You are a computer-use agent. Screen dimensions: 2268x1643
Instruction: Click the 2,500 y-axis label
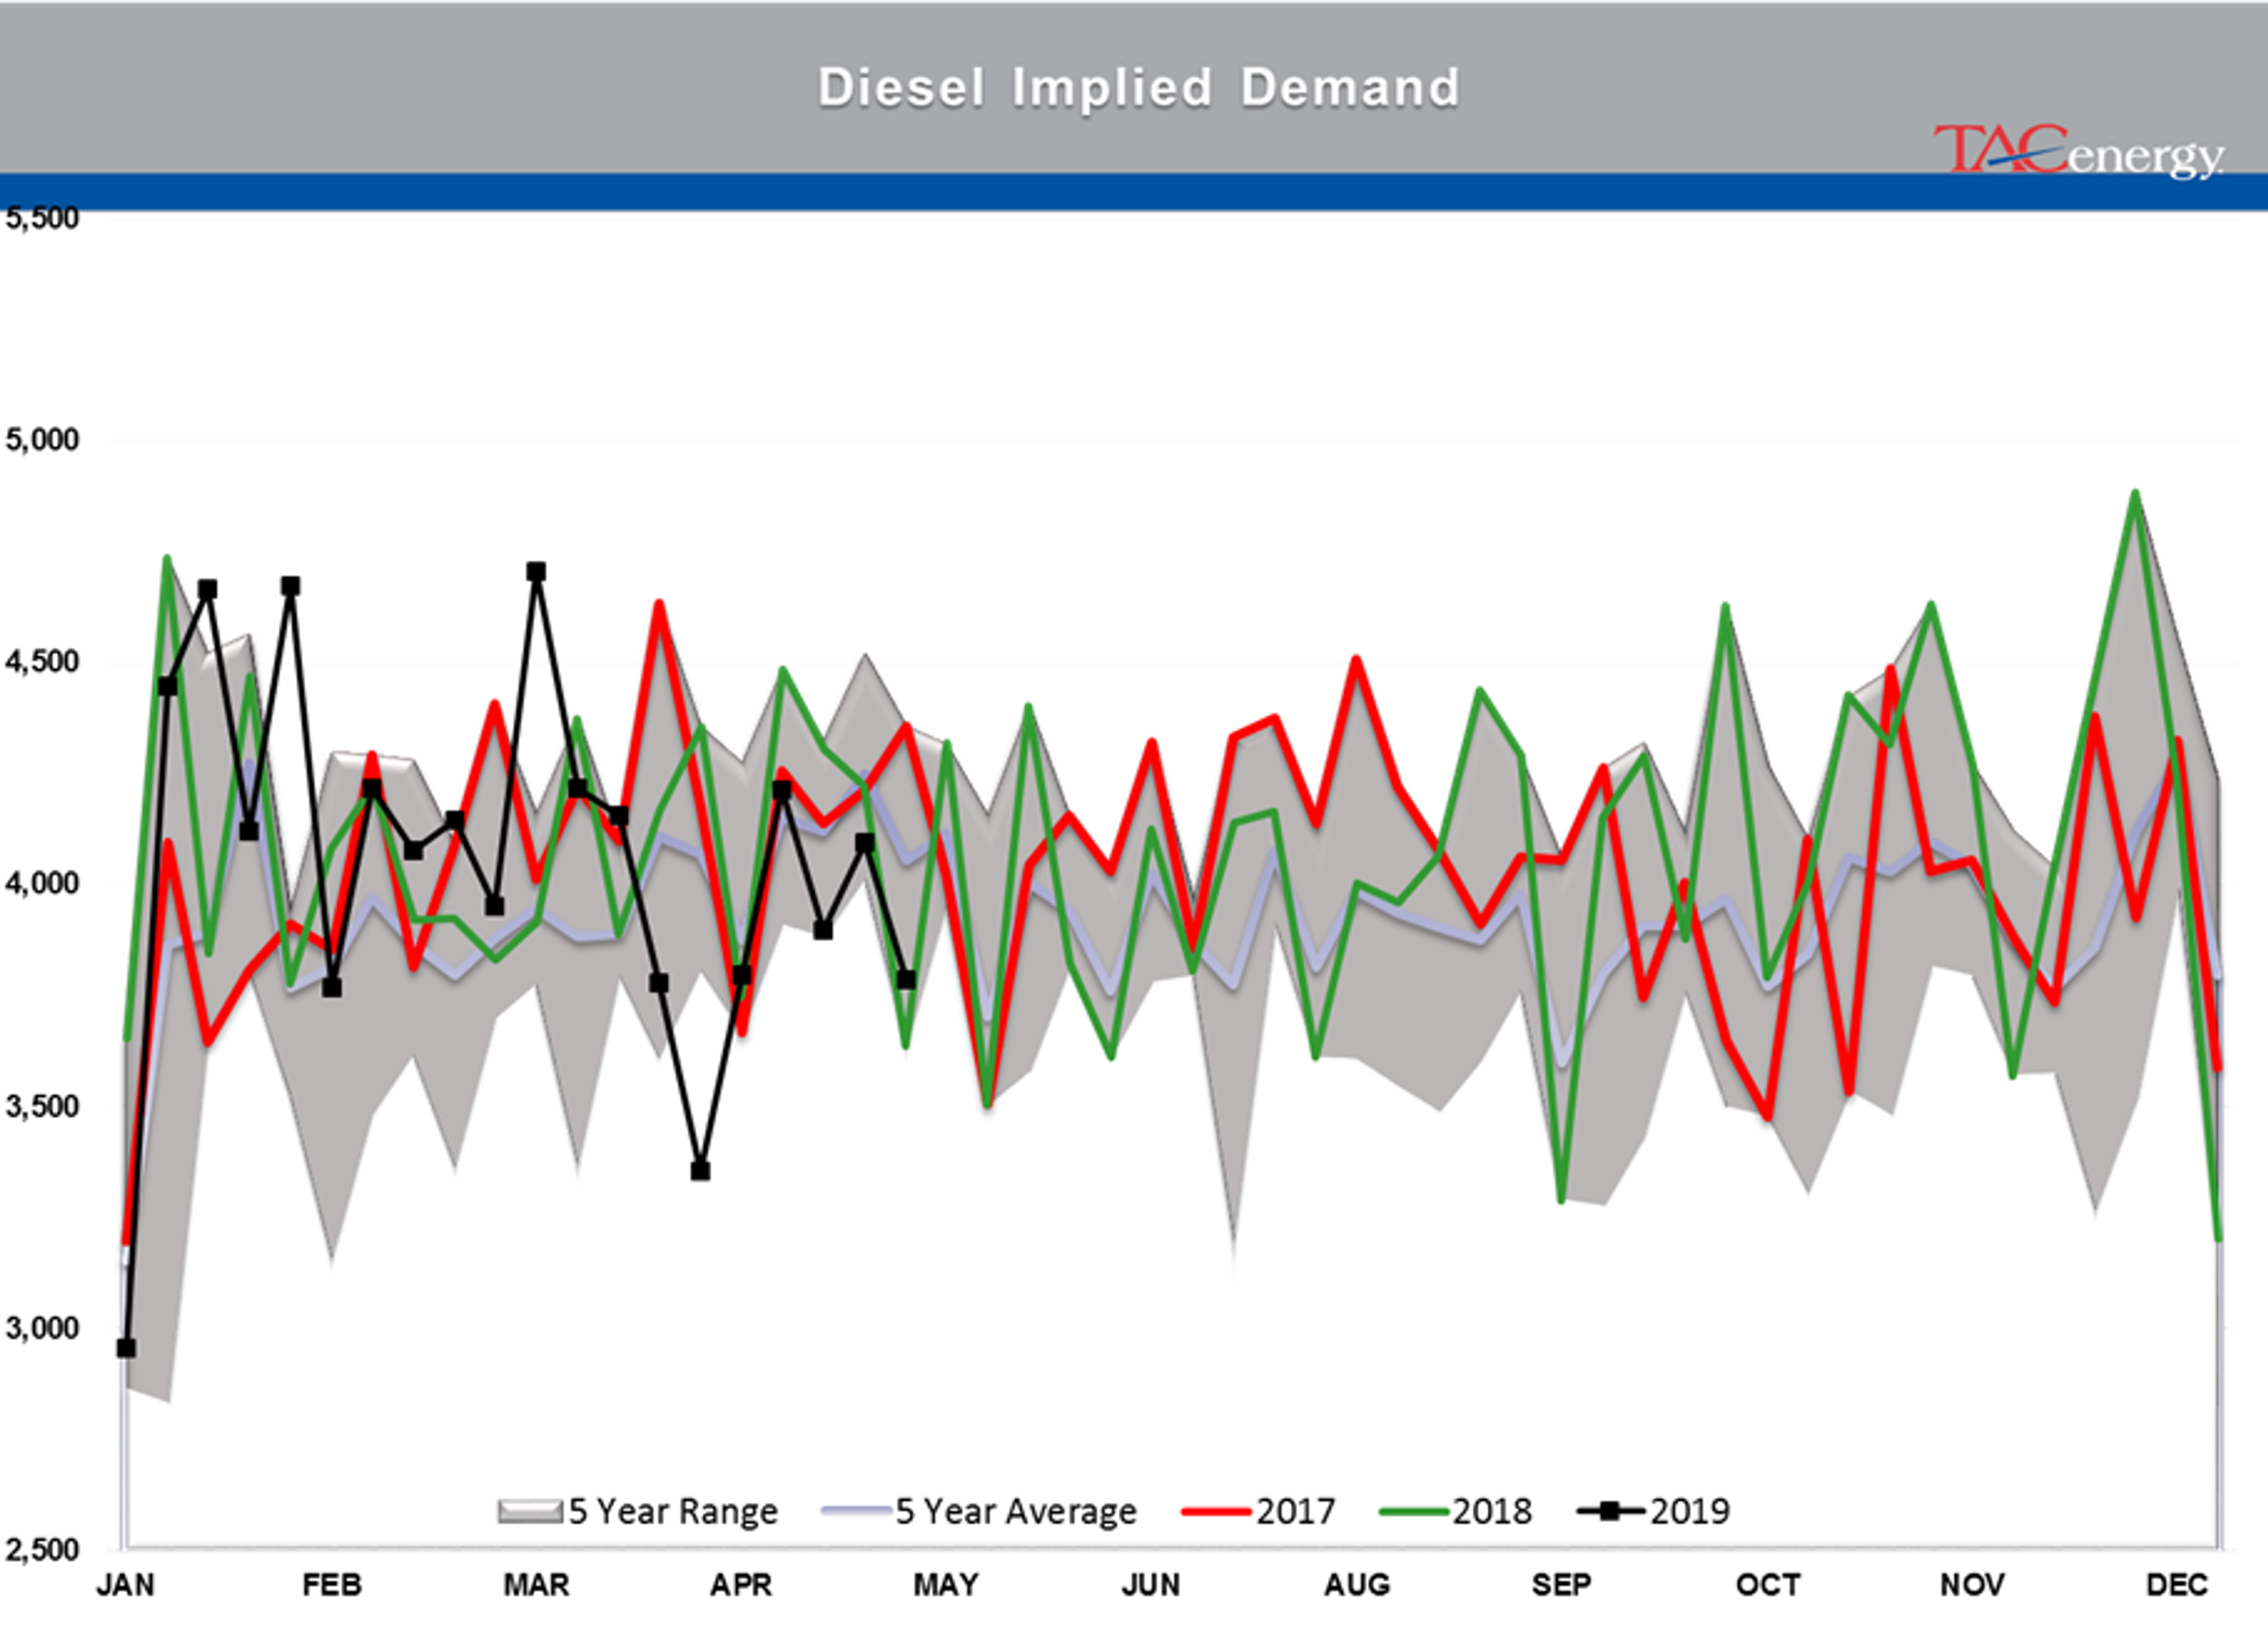41,1550
